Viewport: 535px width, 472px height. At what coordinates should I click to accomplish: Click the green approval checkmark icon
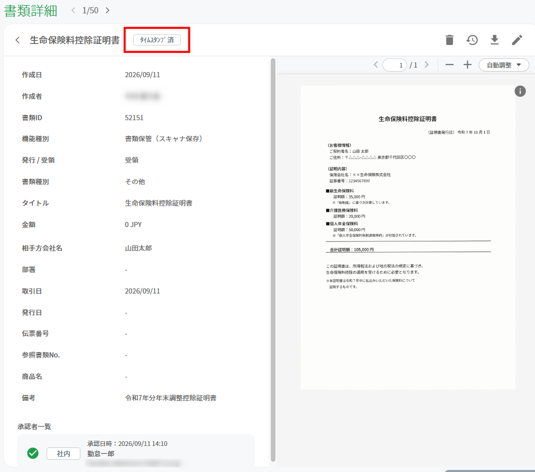33,453
